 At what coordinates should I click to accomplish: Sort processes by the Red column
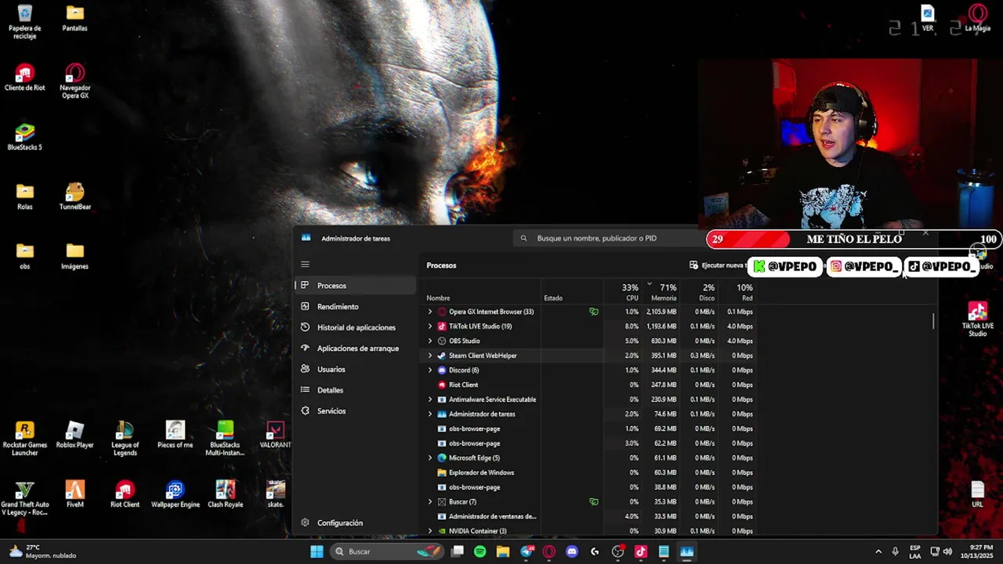tap(737, 291)
